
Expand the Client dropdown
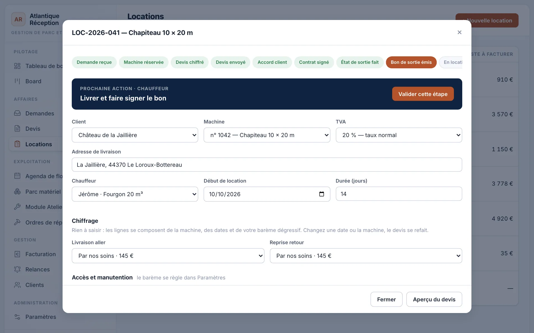pos(135,135)
